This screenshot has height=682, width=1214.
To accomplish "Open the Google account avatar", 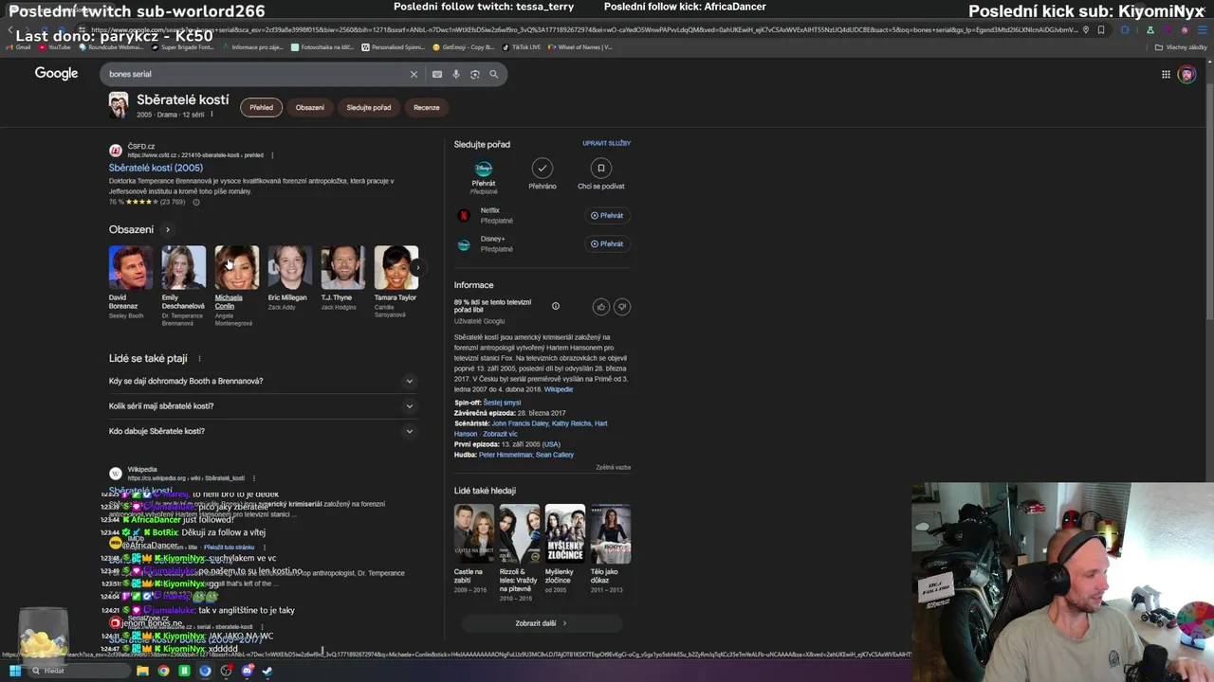I will click(x=1187, y=74).
